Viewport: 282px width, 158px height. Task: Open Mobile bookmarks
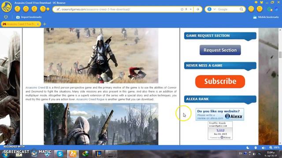click(266, 17)
